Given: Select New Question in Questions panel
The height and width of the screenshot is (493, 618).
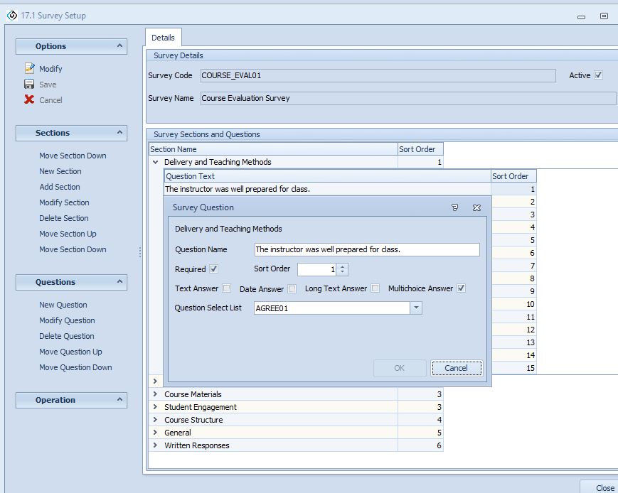Looking at the screenshot, I should click(63, 305).
